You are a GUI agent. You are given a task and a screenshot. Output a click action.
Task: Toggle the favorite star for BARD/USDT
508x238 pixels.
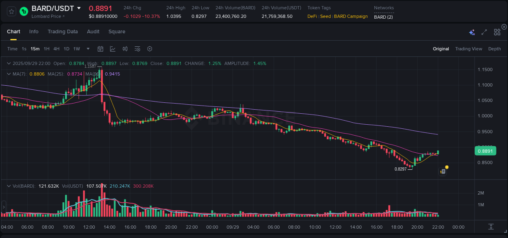pos(11,11)
